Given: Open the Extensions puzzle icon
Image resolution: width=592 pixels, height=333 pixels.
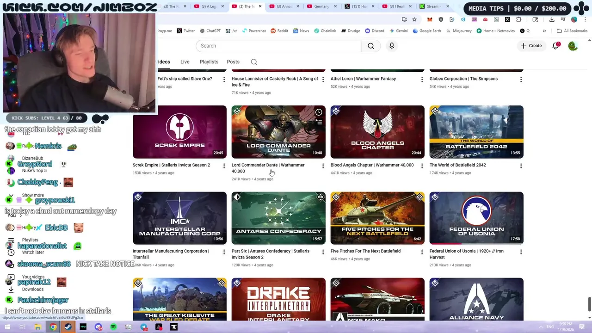Looking at the screenshot, I should [x=518, y=19].
